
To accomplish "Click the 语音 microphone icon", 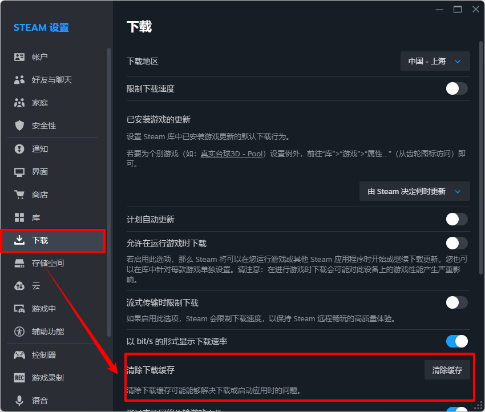I will pyautogui.click(x=19, y=401).
